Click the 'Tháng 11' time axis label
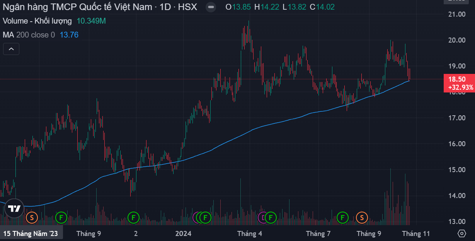The width and height of the screenshot is (475, 241). point(416,234)
